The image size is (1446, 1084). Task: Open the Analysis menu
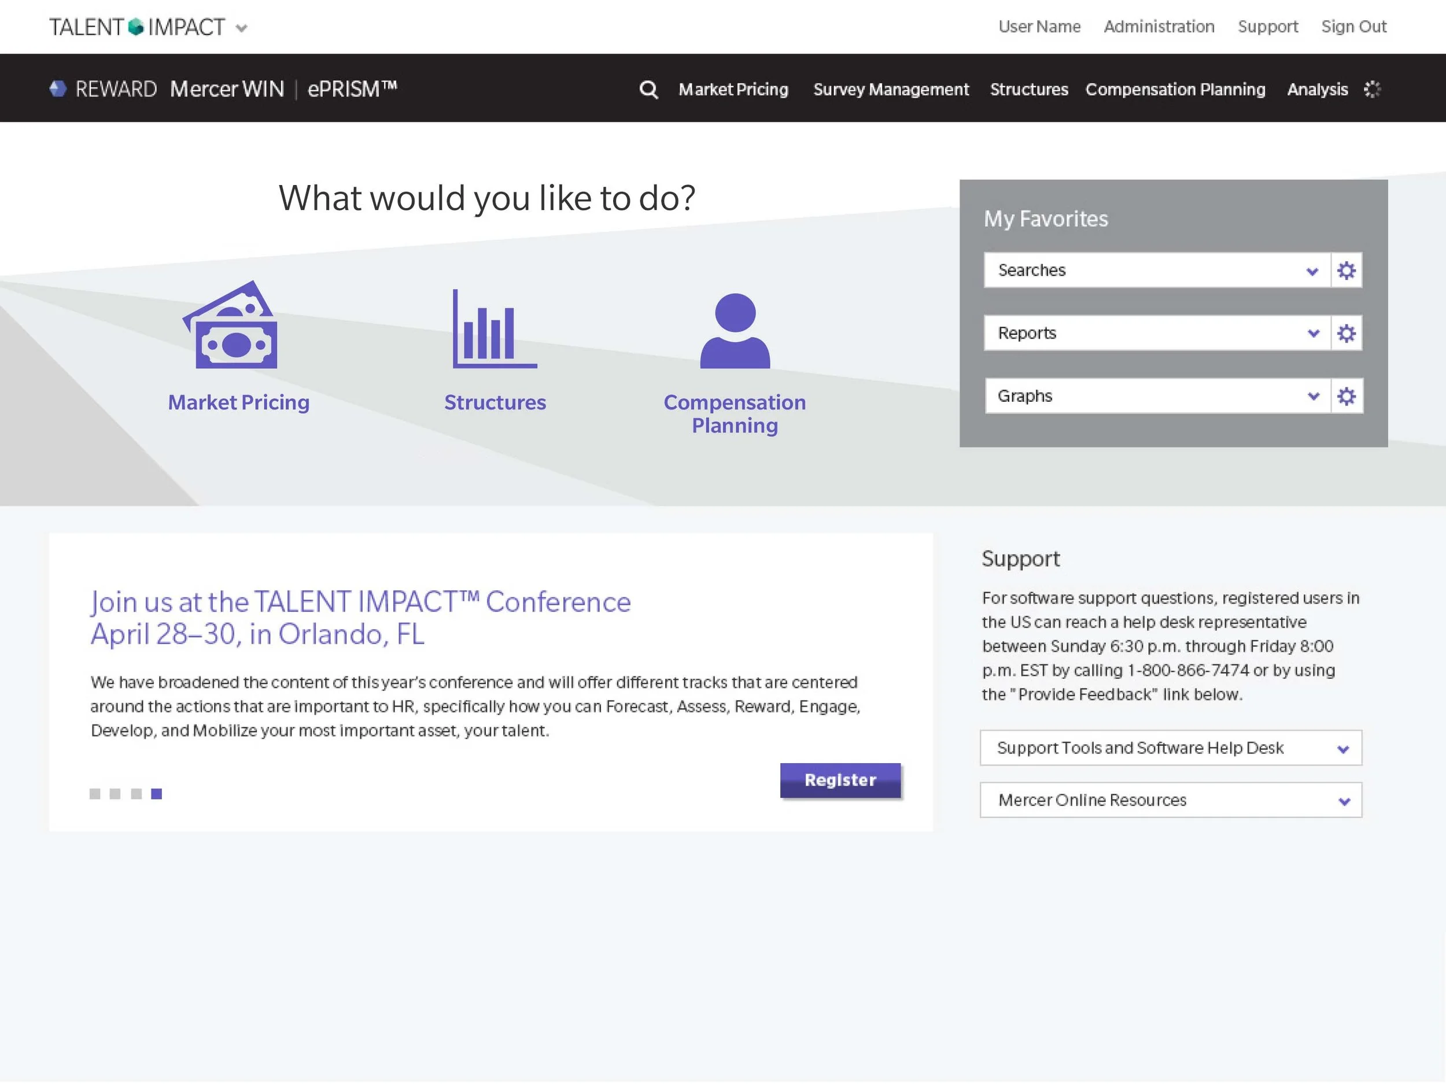point(1317,90)
